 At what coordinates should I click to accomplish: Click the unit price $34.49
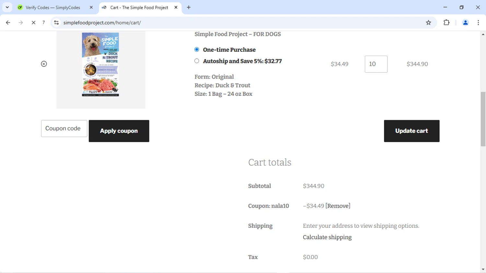340,64
